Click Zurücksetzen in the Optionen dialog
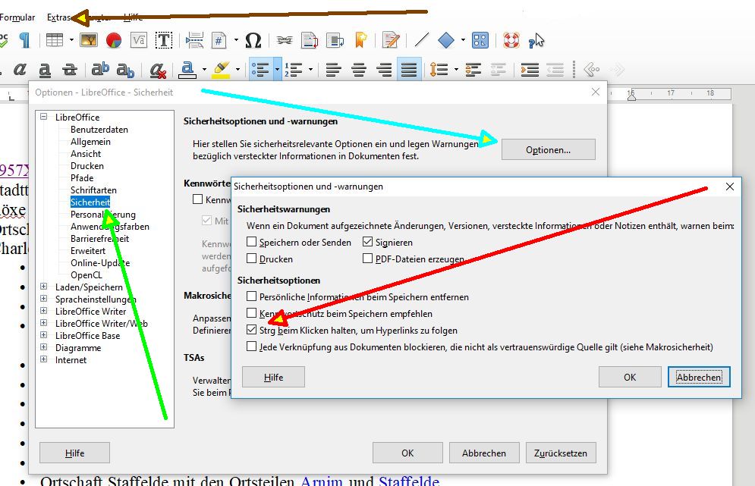Screen dimensions: 755x486 coord(561,453)
